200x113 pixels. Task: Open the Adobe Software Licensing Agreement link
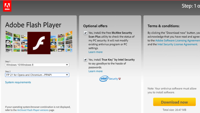[177, 41]
